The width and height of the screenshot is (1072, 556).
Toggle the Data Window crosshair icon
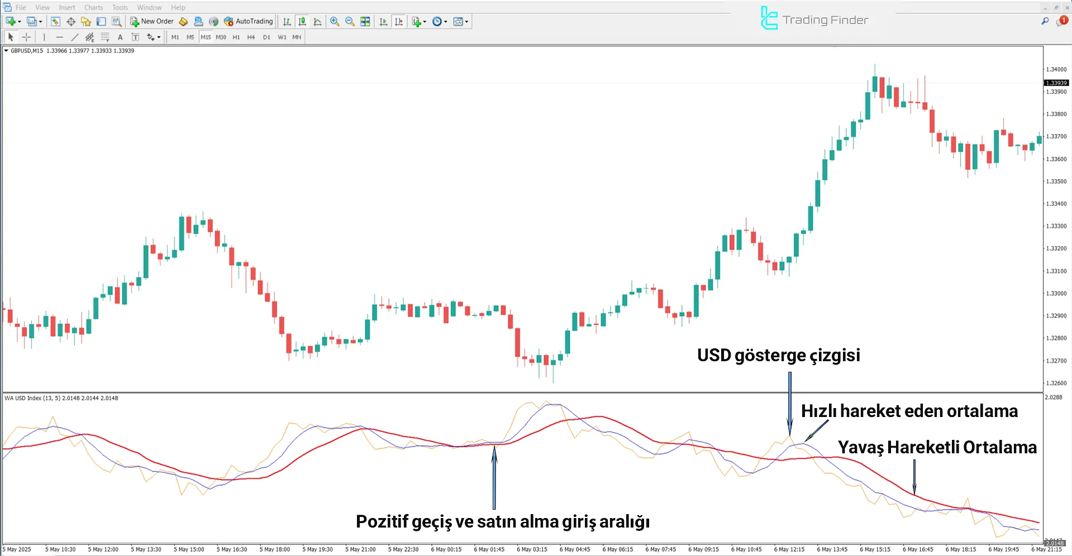[x=71, y=21]
